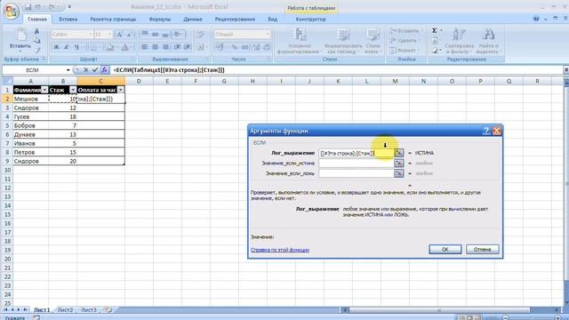Click into the Лог_выражение input field
The height and width of the screenshot is (320, 569).
pos(356,153)
